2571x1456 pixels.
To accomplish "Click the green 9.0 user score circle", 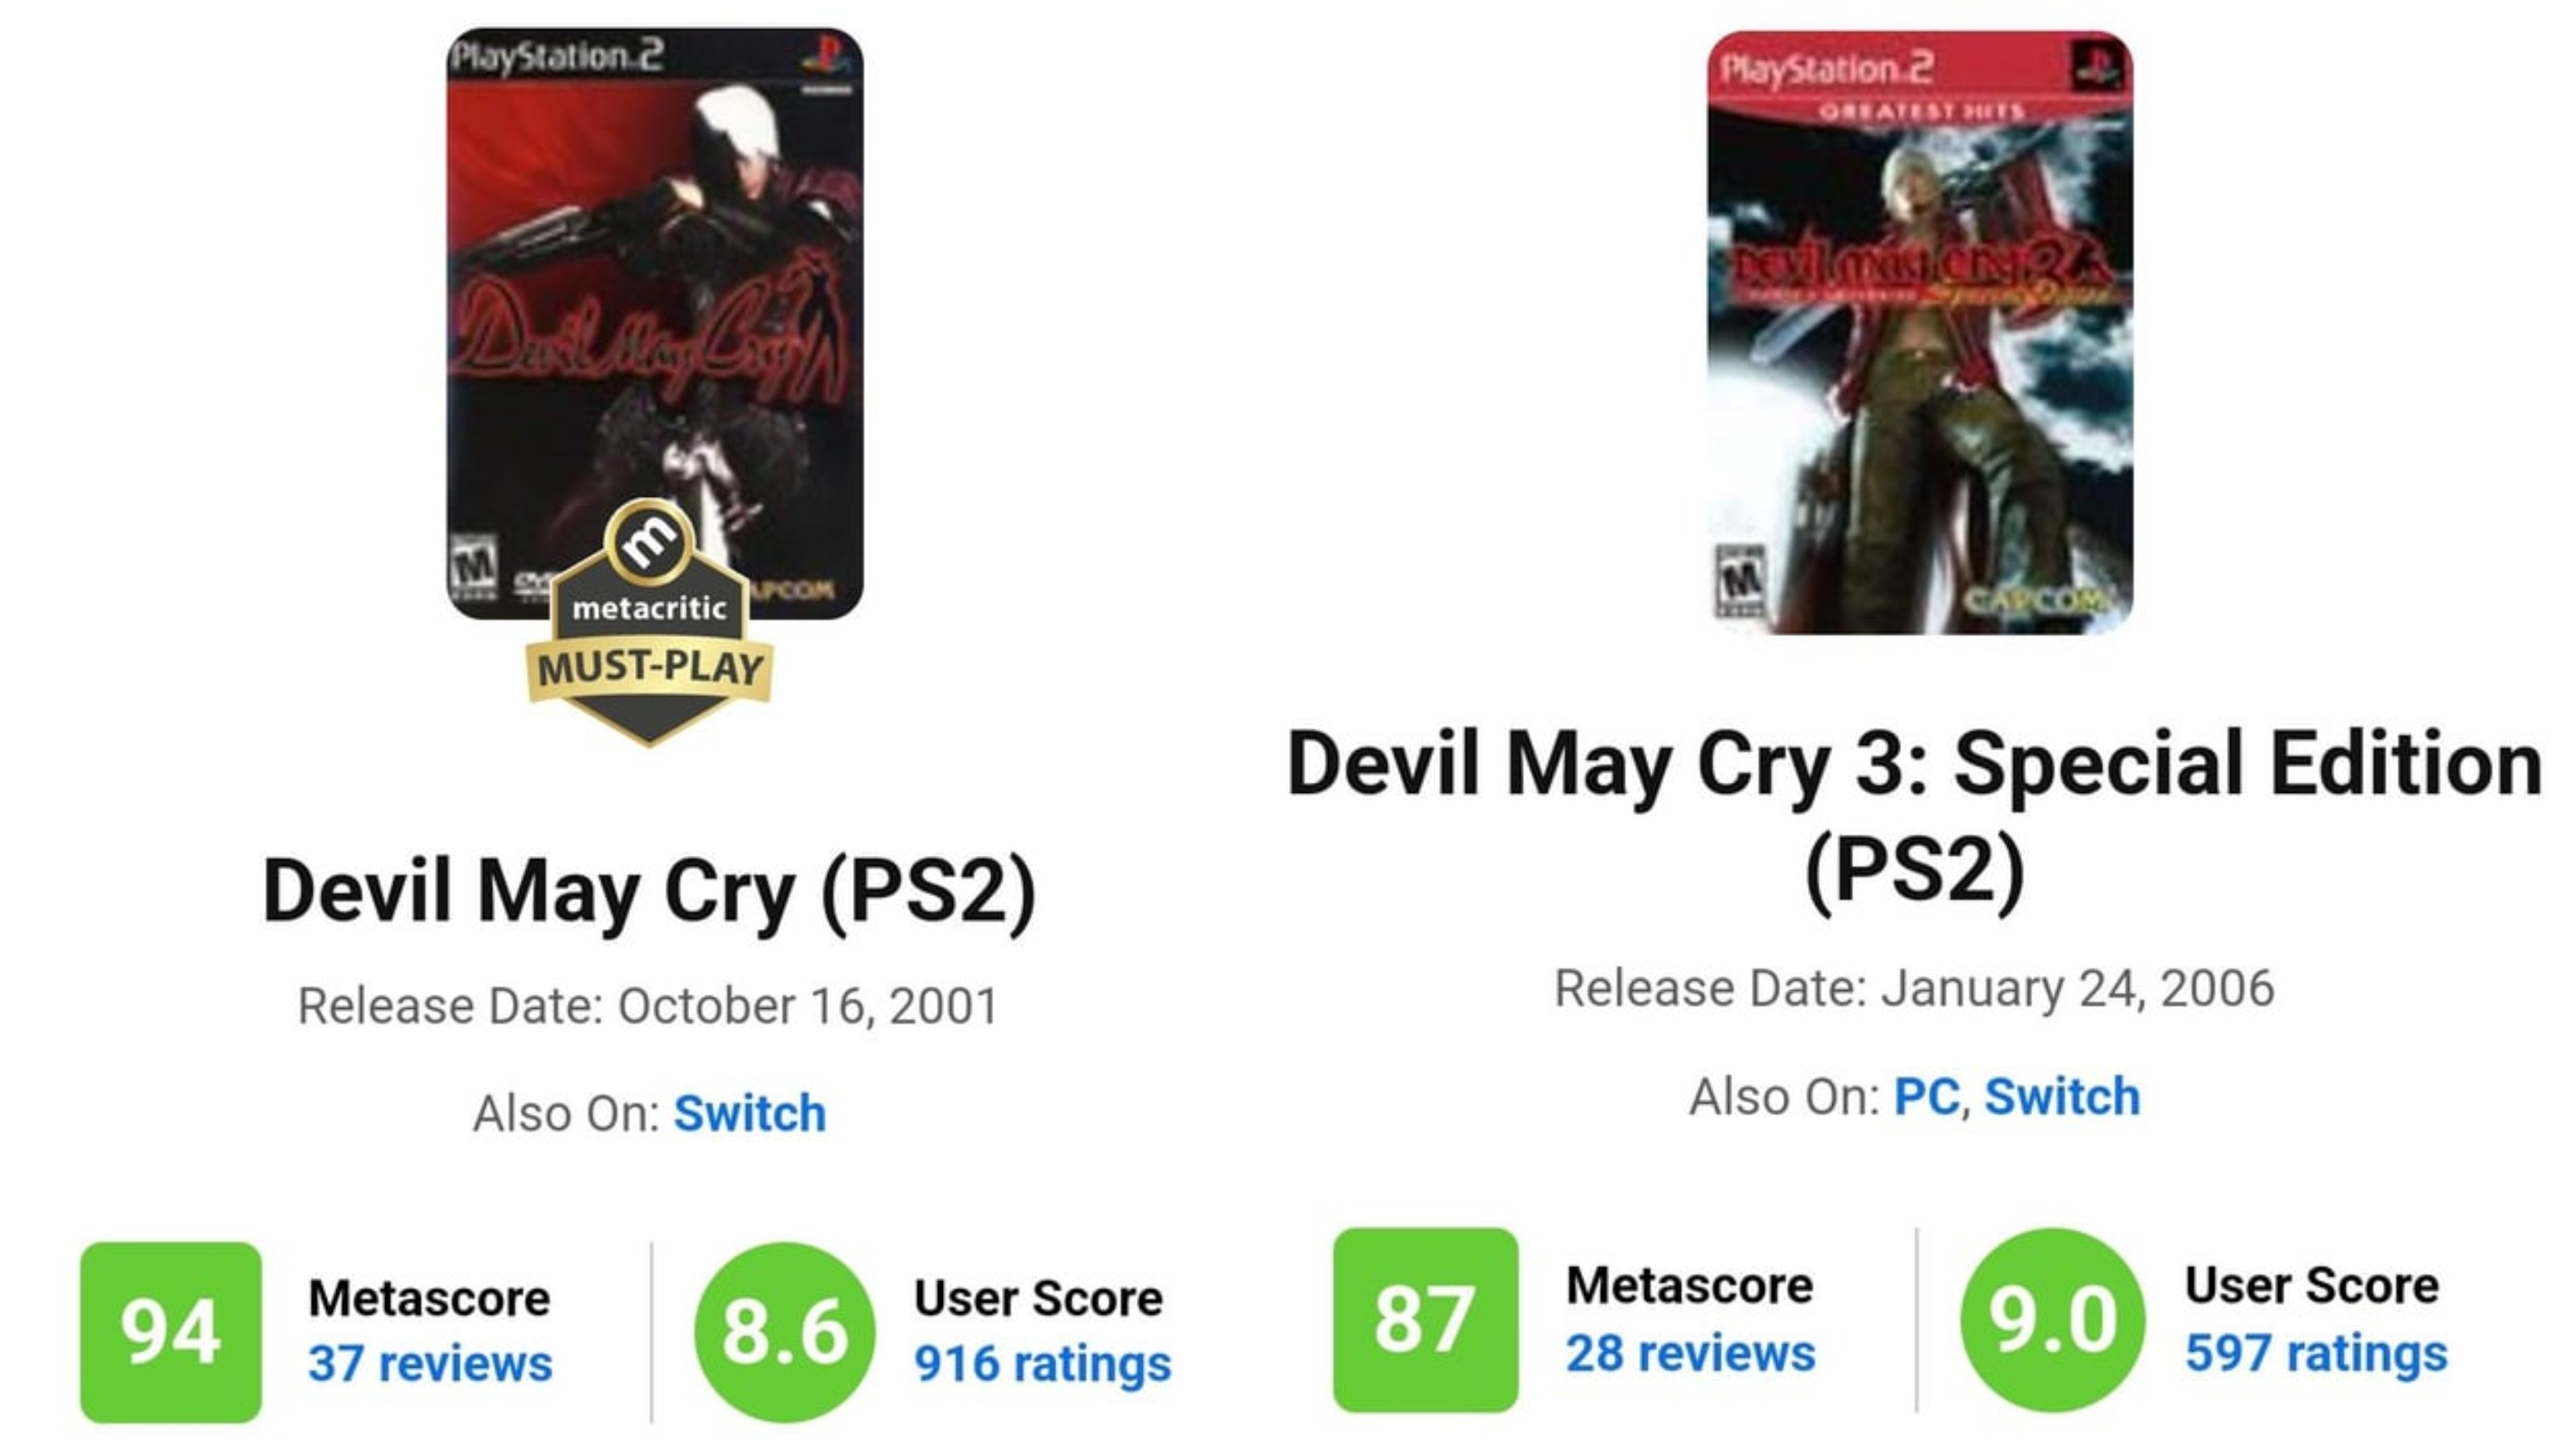I will click(x=2053, y=1320).
